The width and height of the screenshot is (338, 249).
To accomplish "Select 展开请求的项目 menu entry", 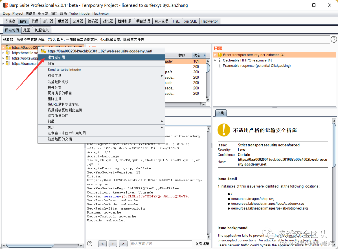I will pyautogui.click(x=101, y=93).
